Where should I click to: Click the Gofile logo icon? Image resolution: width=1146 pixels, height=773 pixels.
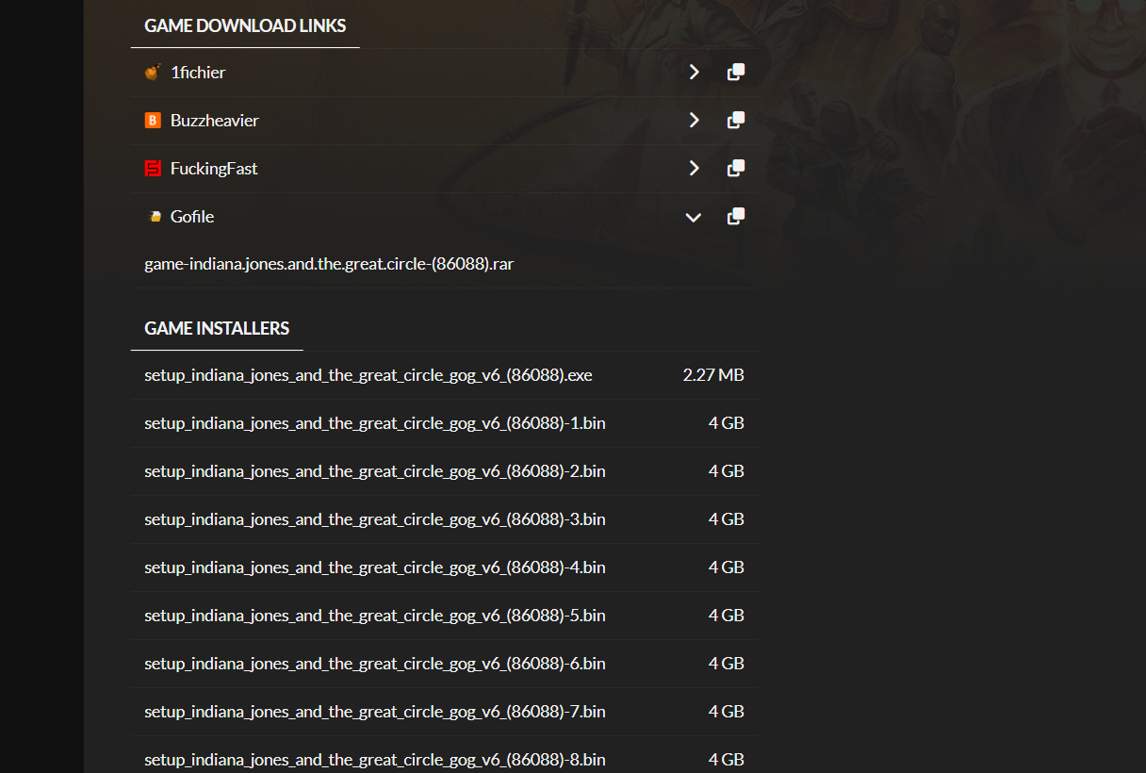click(x=154, y=217)
